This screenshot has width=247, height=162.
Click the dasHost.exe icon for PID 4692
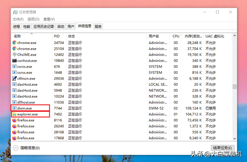tap(14, 84)
